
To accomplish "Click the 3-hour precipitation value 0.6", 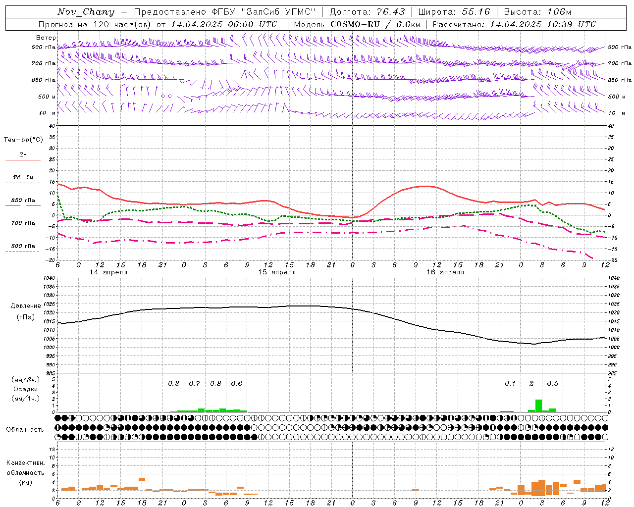I will pos(237,383).
